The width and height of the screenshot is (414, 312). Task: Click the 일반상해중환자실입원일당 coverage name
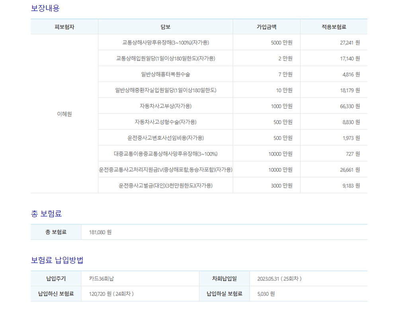point(165,90)
